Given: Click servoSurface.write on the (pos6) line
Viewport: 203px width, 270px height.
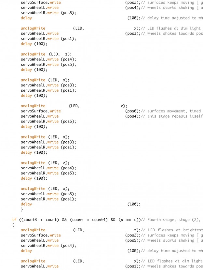Looking at the screenshot, I should coord(41,111).
